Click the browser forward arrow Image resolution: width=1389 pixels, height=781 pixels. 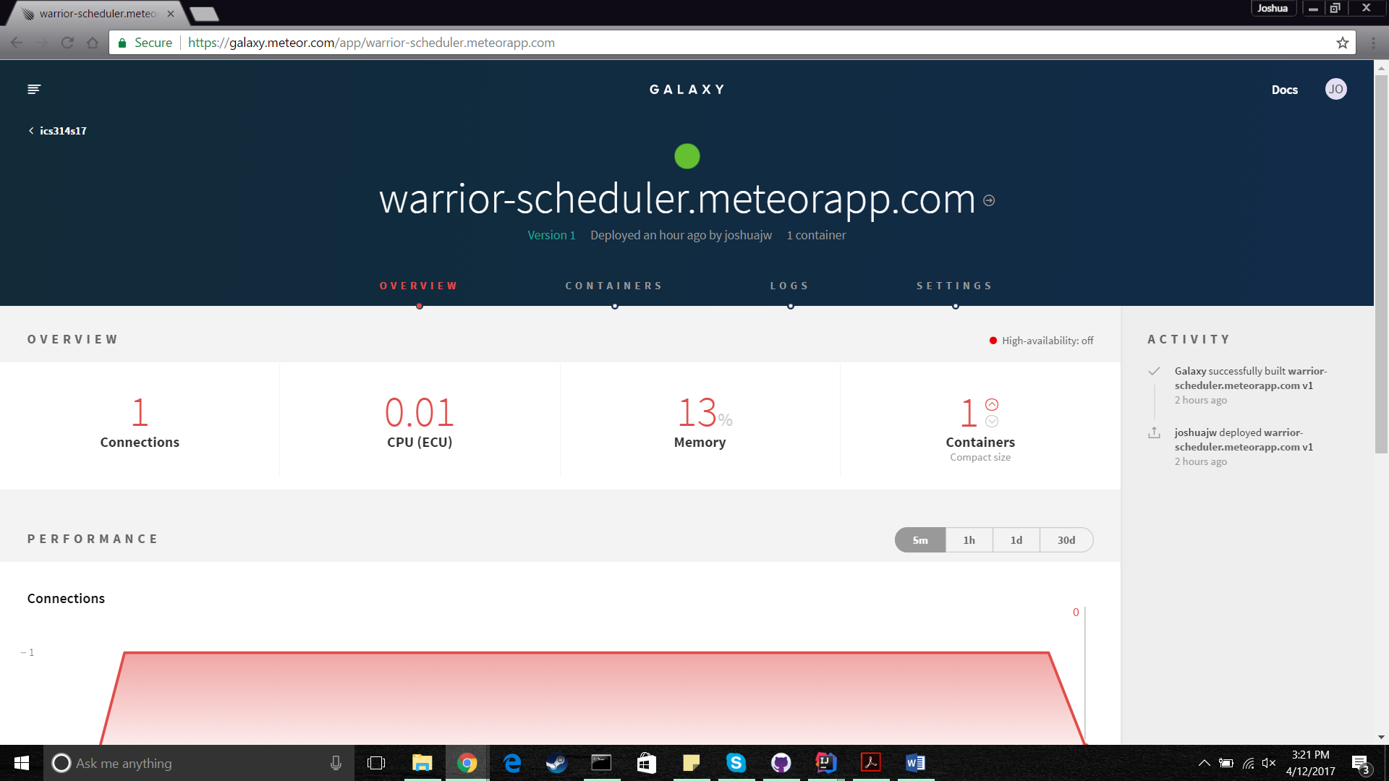click(42, 43)
